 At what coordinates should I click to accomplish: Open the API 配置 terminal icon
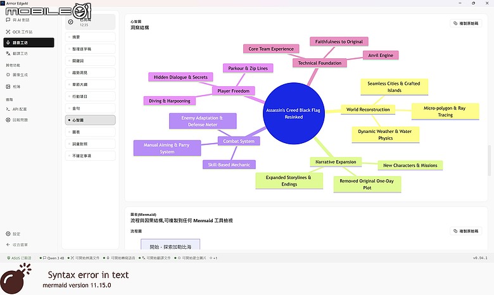pos(8,110)
